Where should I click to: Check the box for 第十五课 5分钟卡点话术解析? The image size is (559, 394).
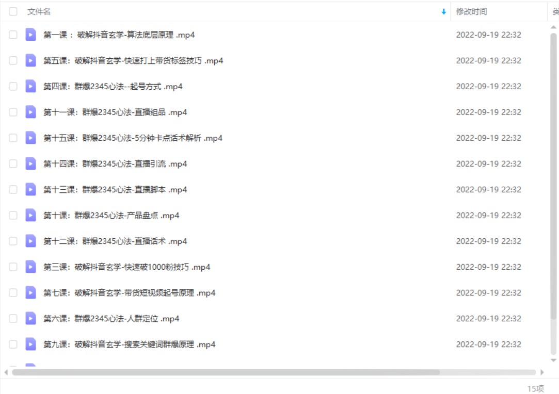coord(13,138)
